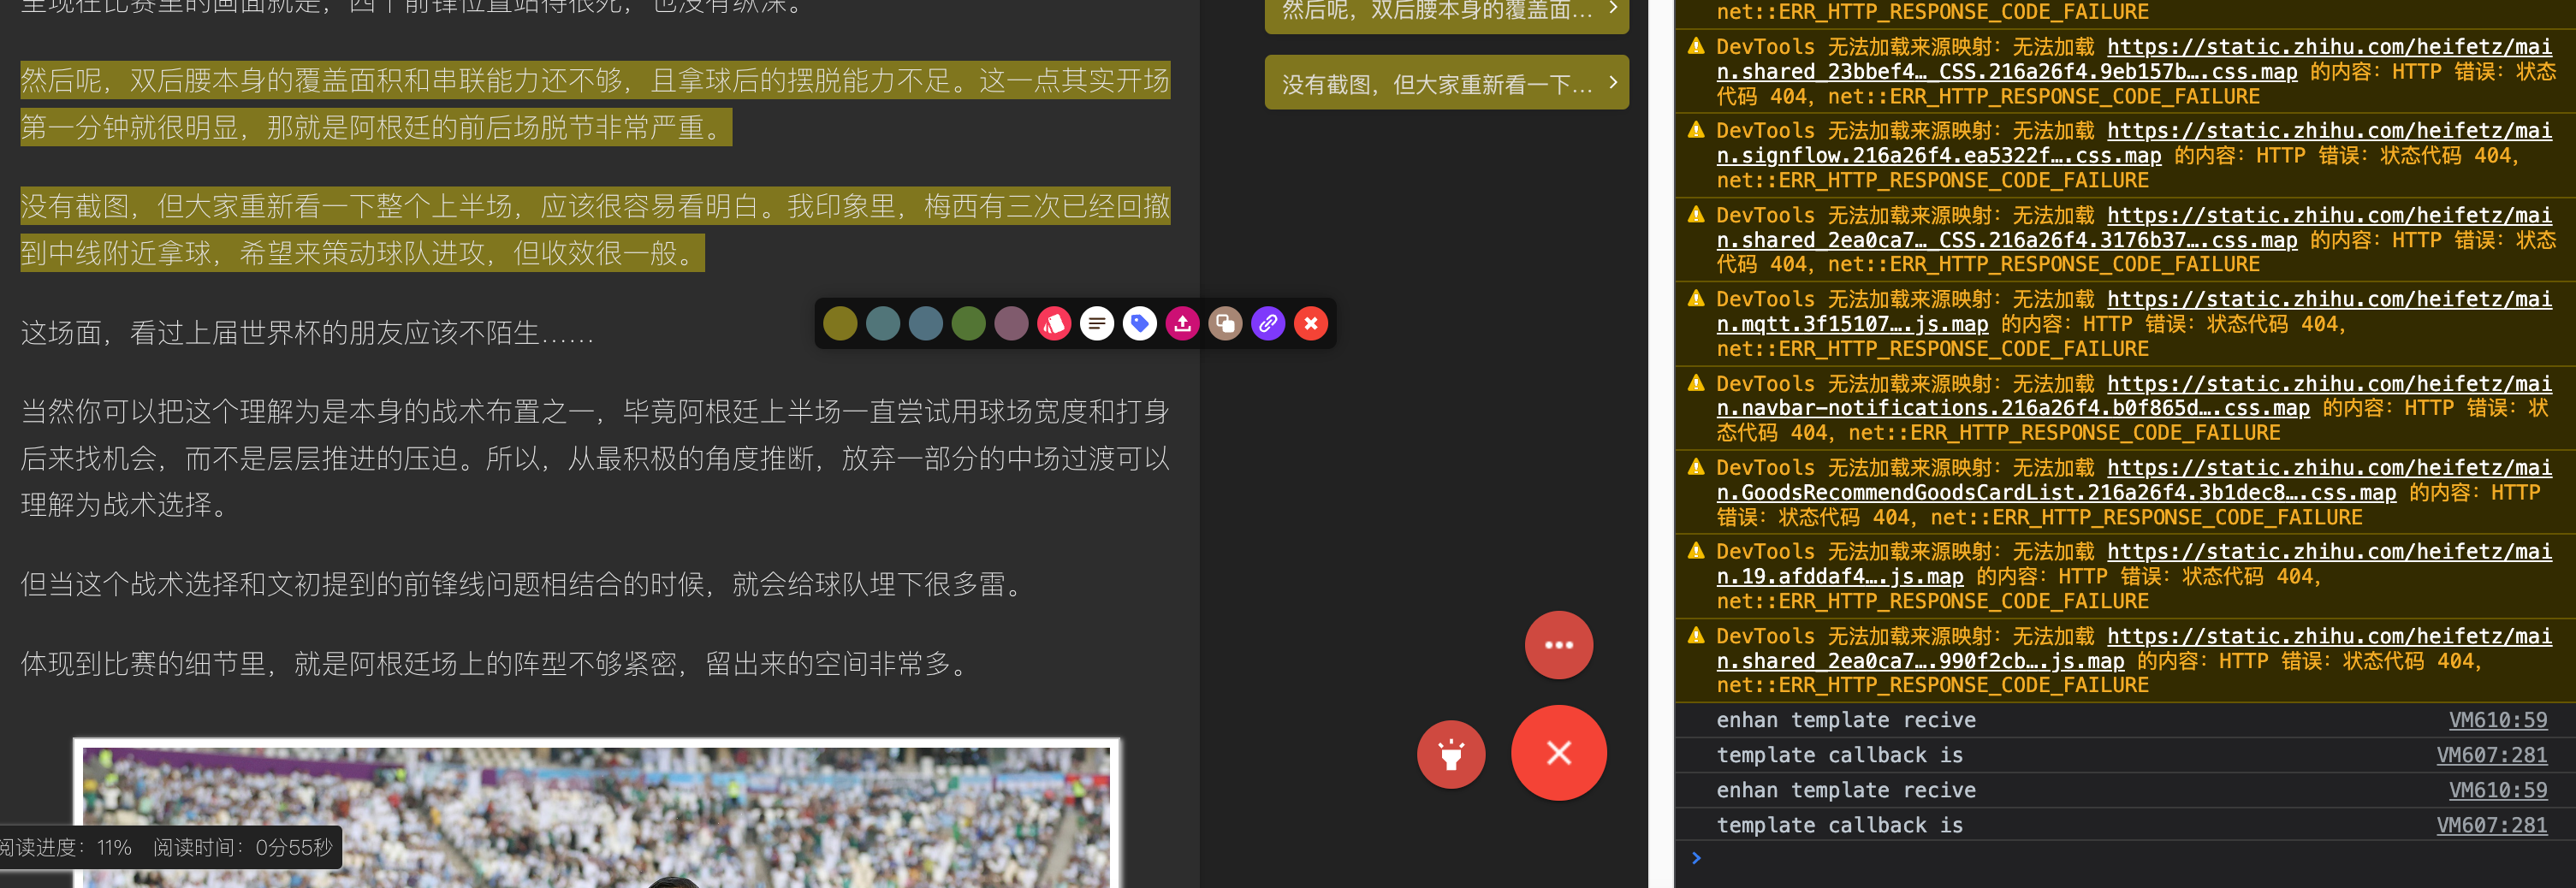The image size is (2576, 888).
Task: Pick the mauve purple highlight color
Action: (x=1011, y=324)
